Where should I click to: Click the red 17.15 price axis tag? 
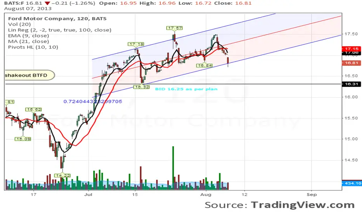[351, 49]
